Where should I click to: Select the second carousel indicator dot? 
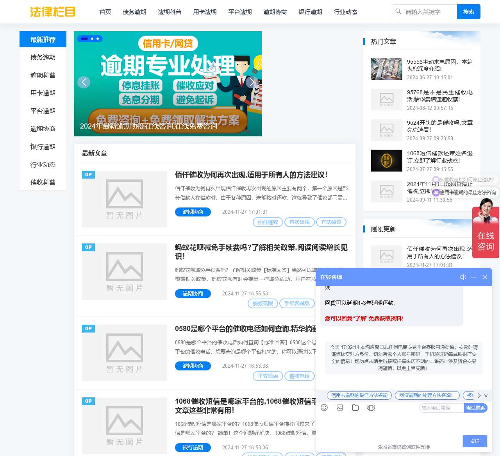click(92, 39)
